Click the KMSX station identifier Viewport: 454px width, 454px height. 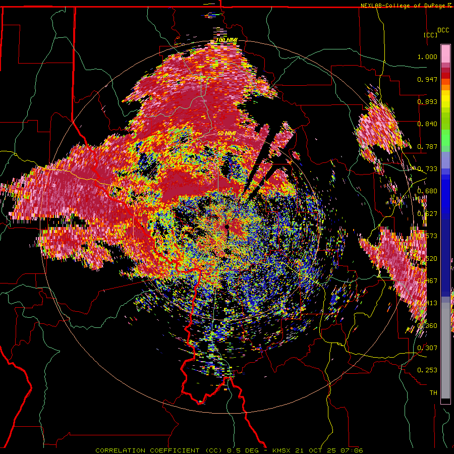[x=282, y=450]
